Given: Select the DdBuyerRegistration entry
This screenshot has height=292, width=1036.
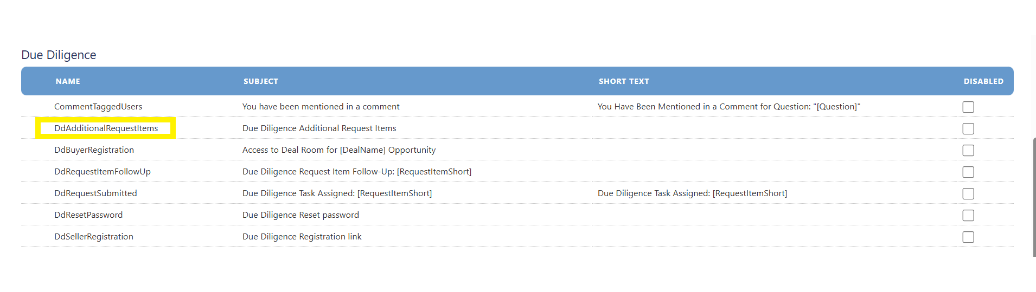Looking at the screenshot, I should click(94, 150).
